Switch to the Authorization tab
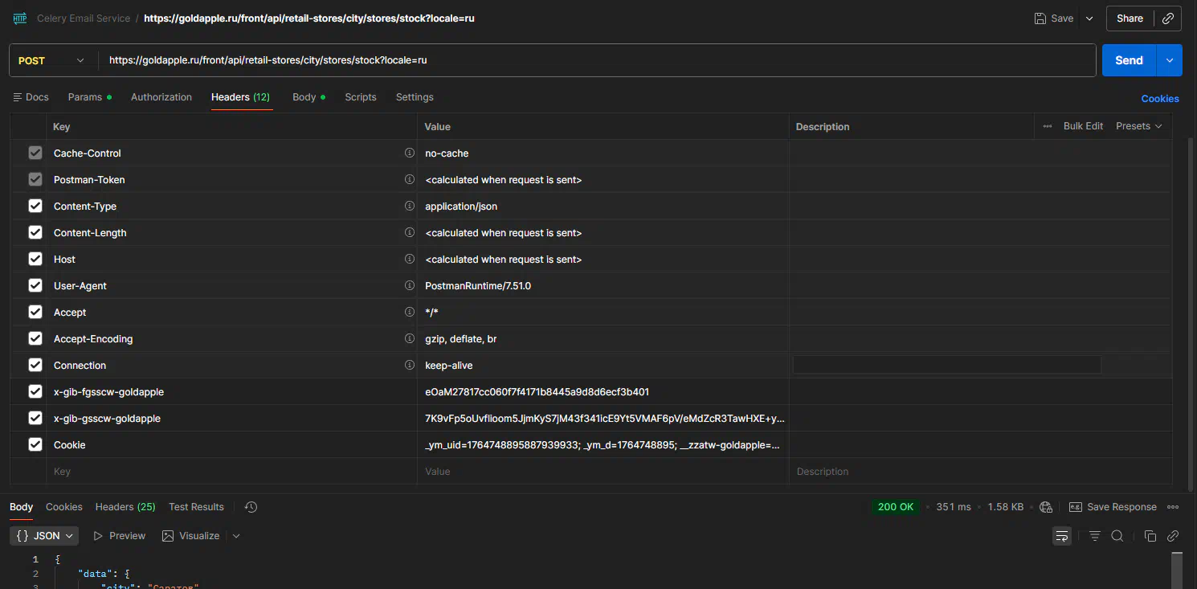 [161, 97]
